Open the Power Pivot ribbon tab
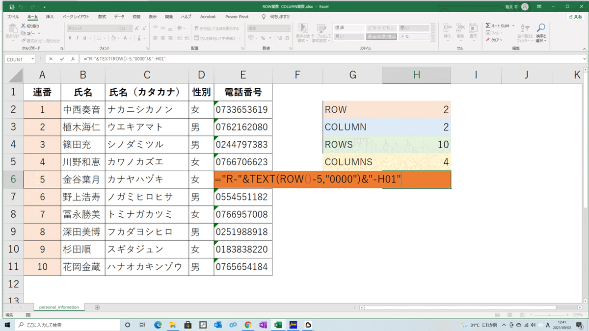The height and width of the screenshot is (331, 589). (x=237, y=17)
